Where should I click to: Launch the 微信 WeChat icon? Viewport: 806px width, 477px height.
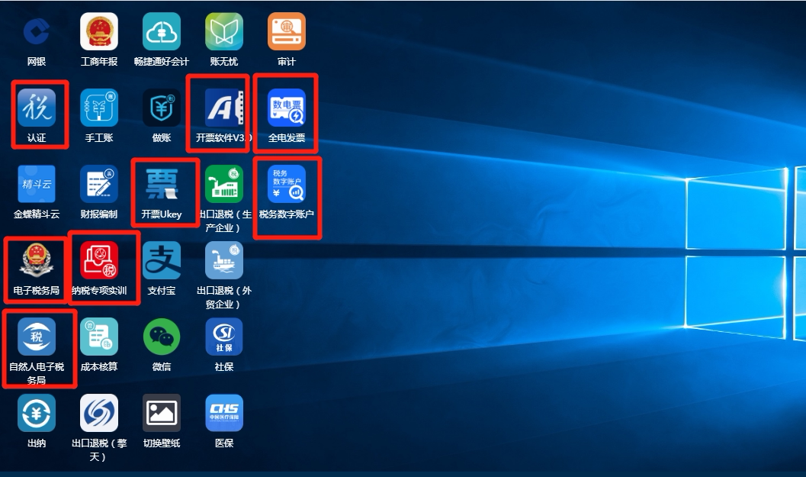pos(162,337)
